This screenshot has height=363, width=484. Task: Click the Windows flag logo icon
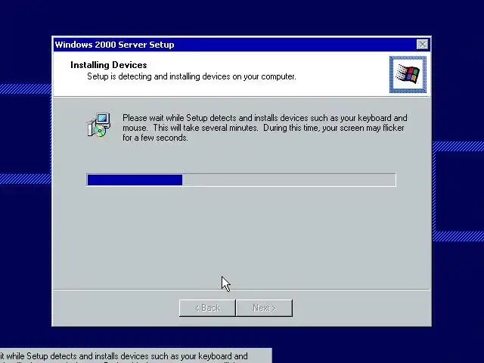408,74
